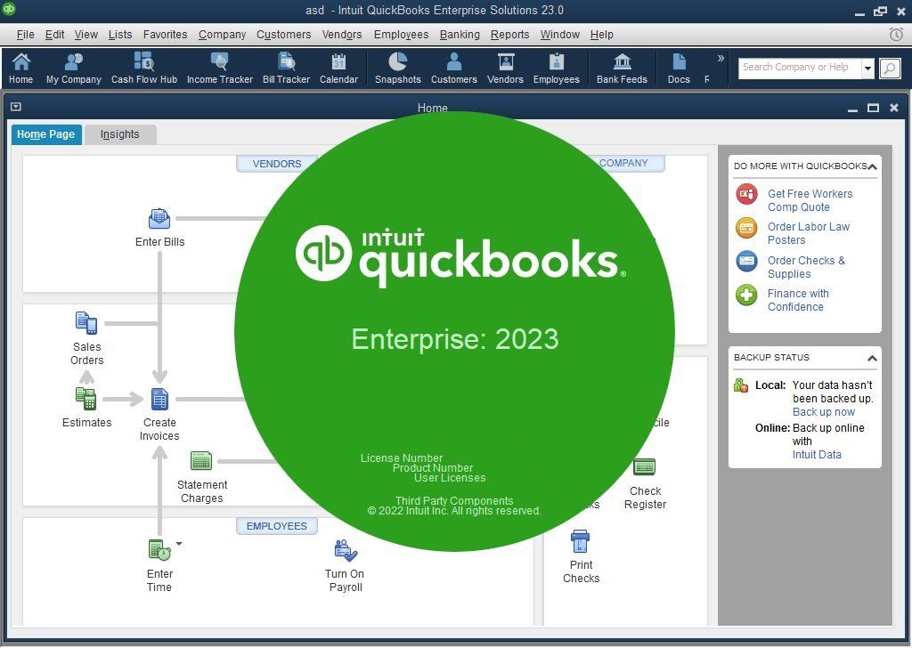The image size is (912, 648).
Task: Click Order Labor Law Posters icon
Action: [746, 227]
